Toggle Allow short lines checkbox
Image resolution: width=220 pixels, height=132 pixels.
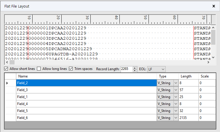point(6,69)
